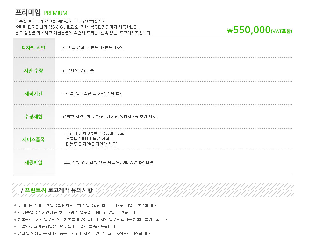Image resolution: width=309 pixels, height=251 pixels.
Task: Select the 서비스품목 row label
Action: 33,140
